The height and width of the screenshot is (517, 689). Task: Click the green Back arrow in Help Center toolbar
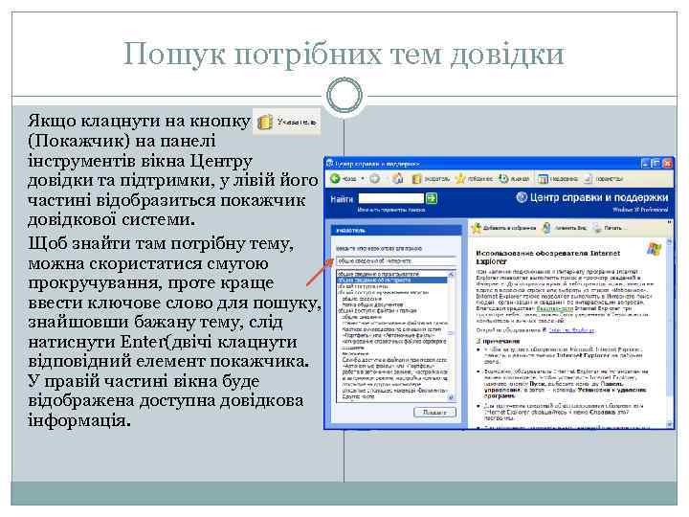[x=336, y=178]
